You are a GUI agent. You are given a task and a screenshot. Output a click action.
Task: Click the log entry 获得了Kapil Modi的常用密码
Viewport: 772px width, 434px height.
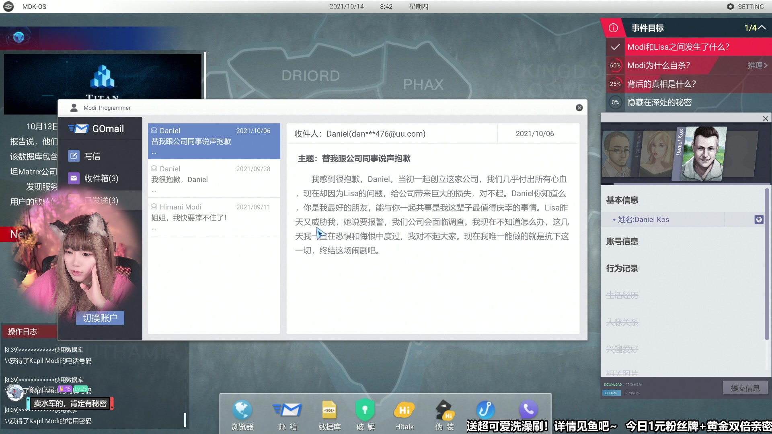(48, 421)
